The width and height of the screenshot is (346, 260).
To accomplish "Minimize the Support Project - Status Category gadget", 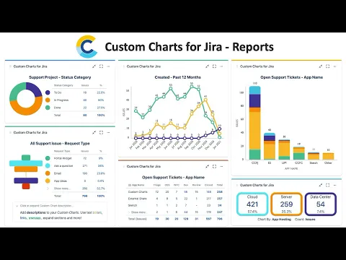I will click(x=94, y=66).
